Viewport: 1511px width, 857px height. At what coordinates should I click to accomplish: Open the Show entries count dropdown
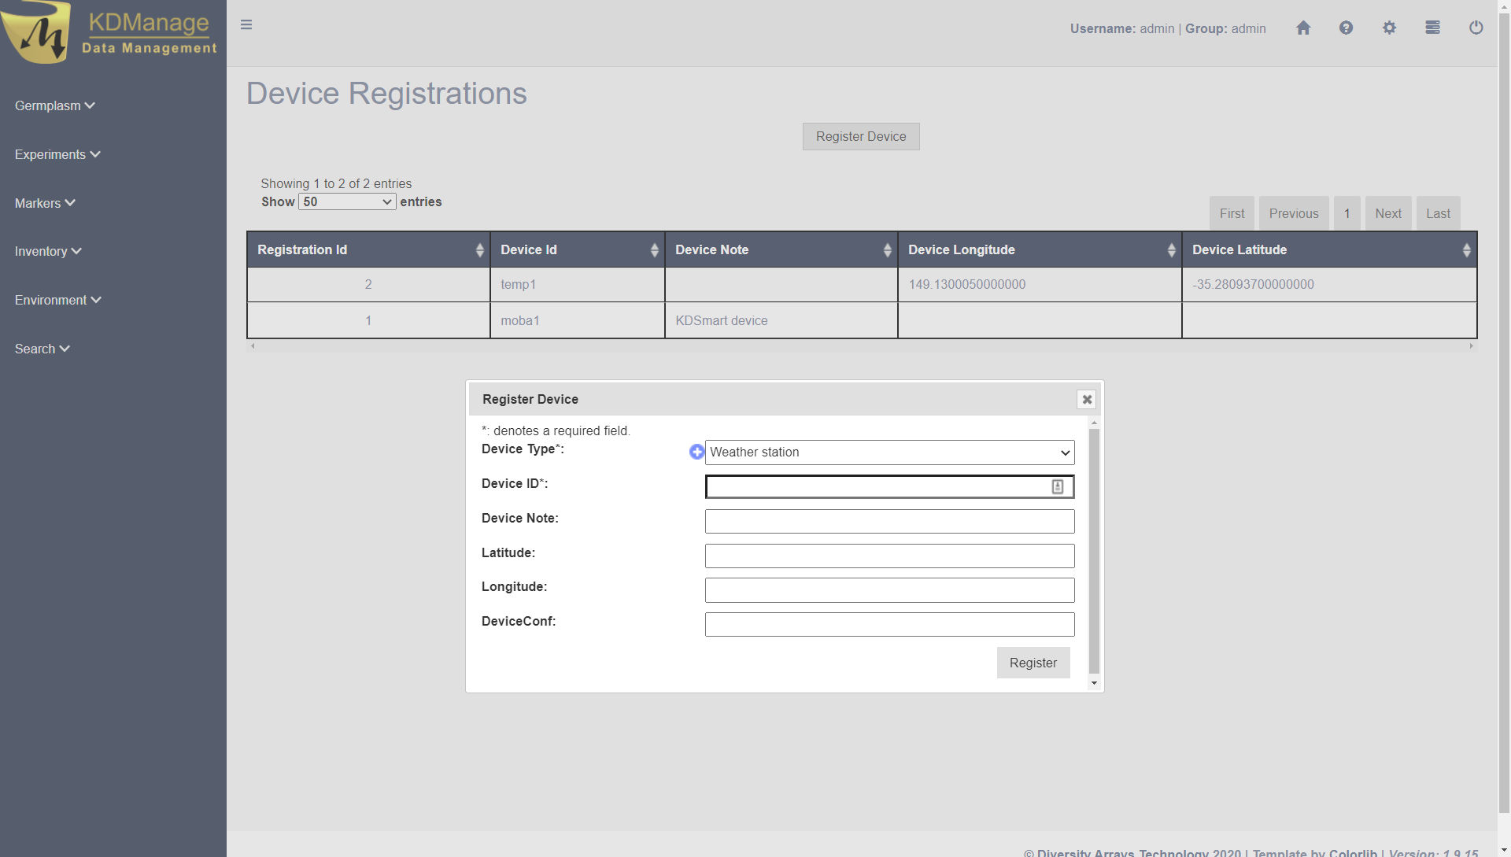[347, 202]
